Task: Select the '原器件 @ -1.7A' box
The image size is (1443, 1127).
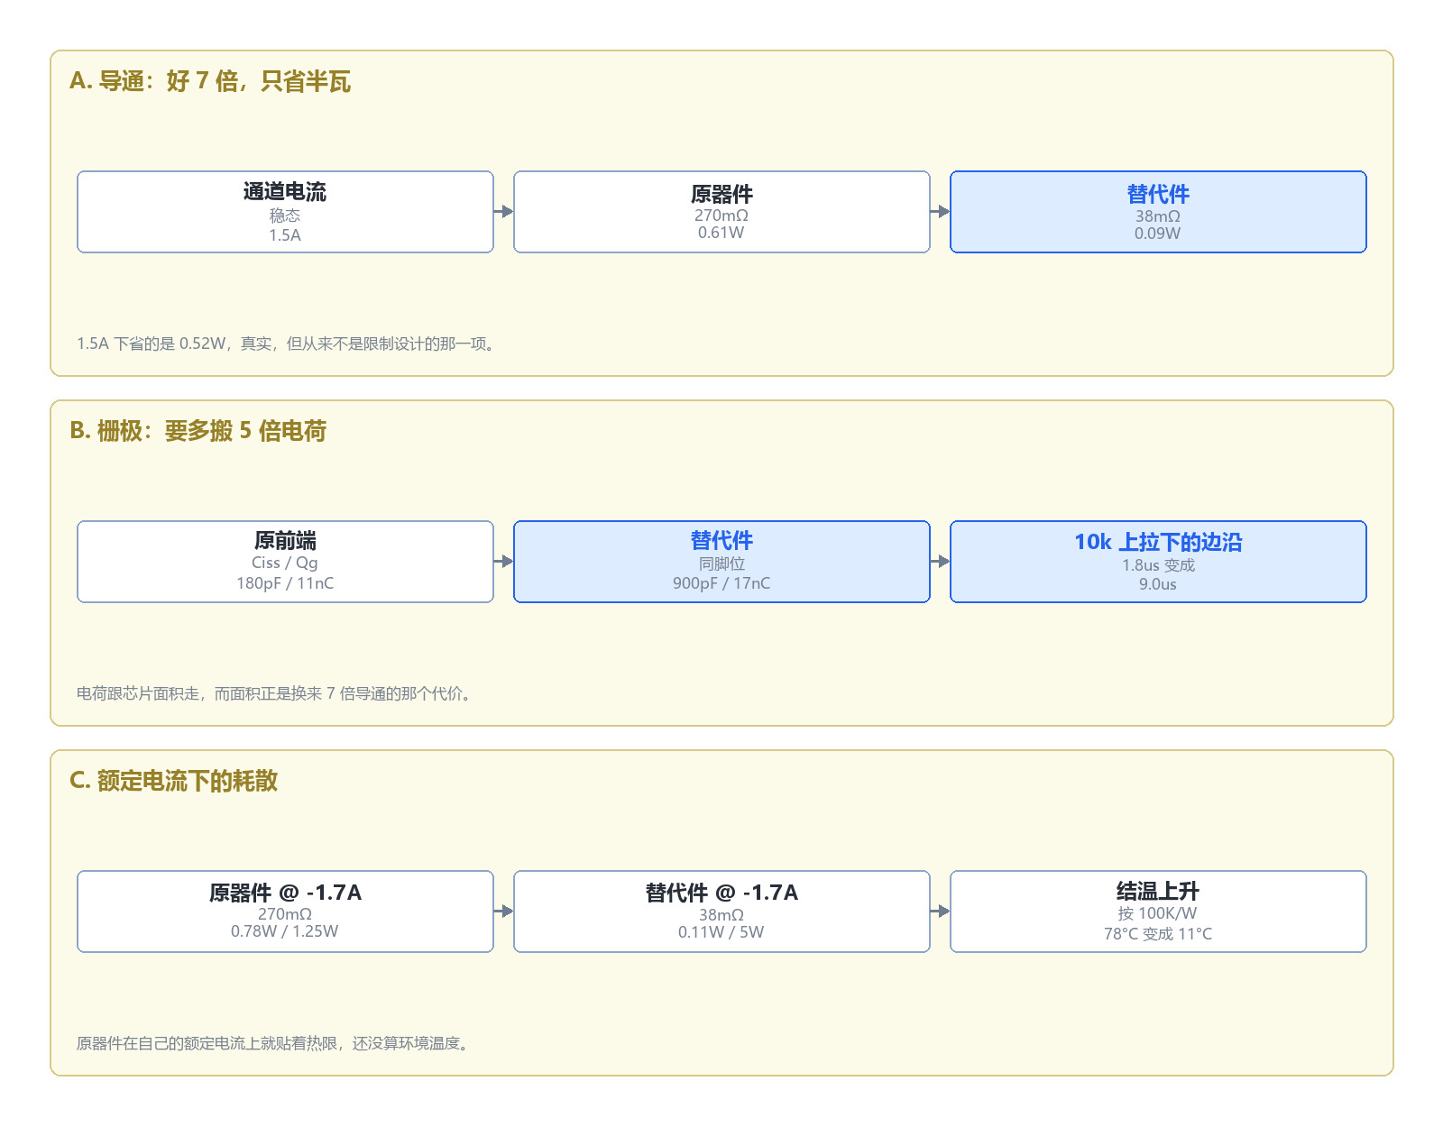Action: [x=285, y=912]
